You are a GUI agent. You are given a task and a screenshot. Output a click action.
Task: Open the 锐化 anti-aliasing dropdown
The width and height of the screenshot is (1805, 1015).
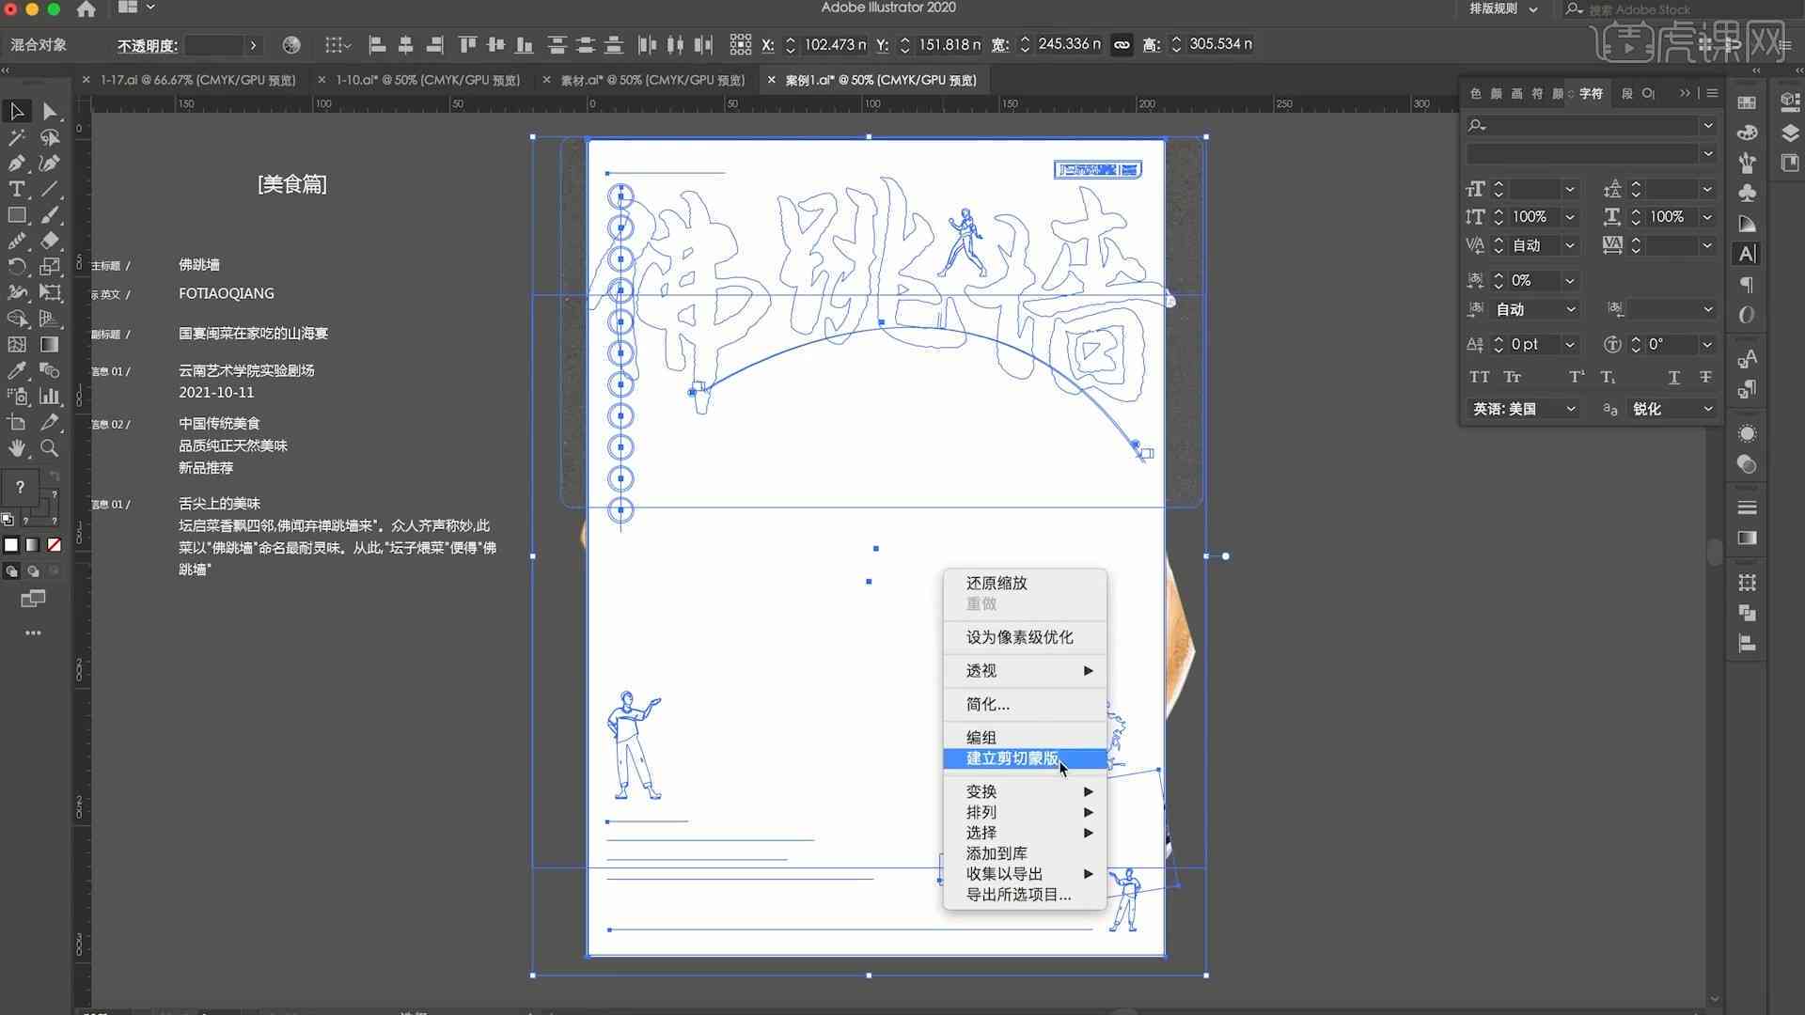[x=1672, y=409]
